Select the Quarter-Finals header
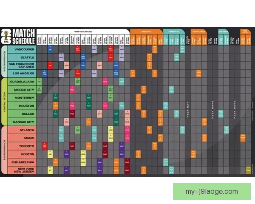This screenshot has height=204, width=255. click(x=199, y=31)
